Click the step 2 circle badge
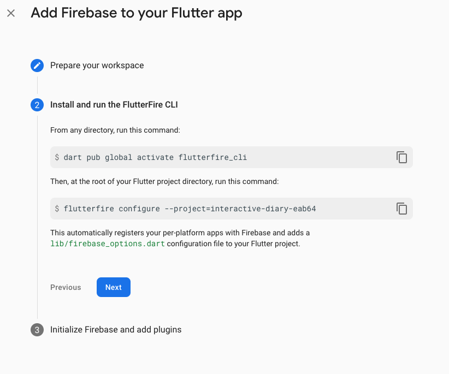Viewport: 449px width, 374px height. pos(37,104)
